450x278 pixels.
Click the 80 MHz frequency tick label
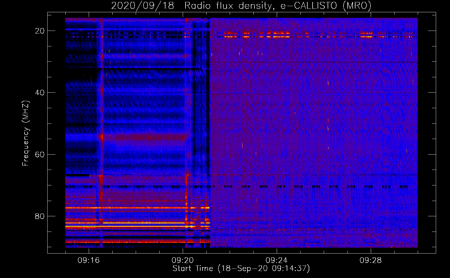[40, 216]
